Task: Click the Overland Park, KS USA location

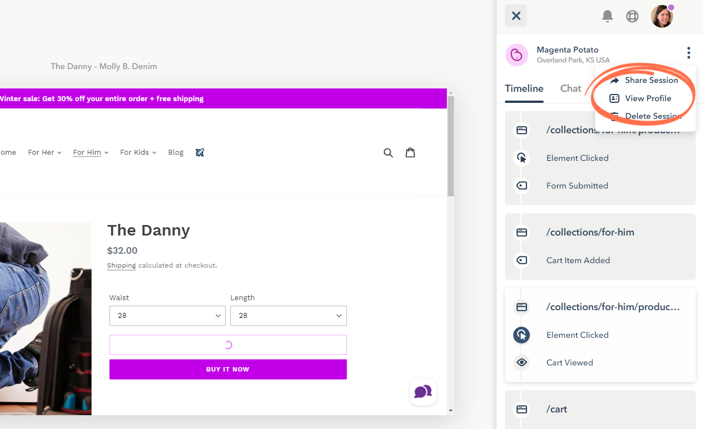Action: point(574,60)
